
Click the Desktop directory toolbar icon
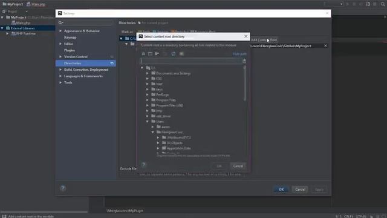pos(150,54)
